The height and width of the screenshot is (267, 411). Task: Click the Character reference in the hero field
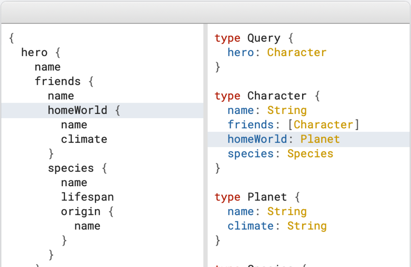coord(297,52)
